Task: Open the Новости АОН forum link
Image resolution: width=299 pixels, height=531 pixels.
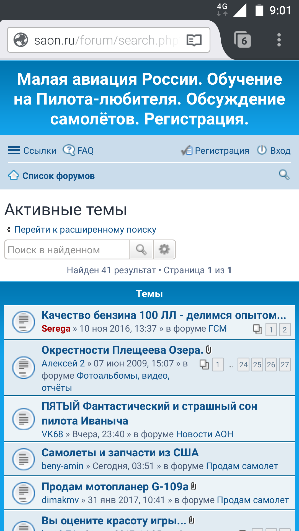Action: coord(205,434)
